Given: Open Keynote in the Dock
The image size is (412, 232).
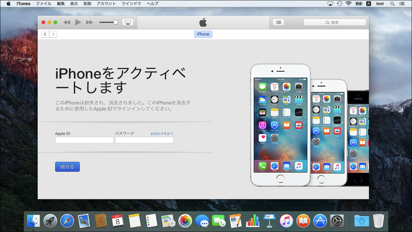Looking at the screenshot, I should 269,221.
